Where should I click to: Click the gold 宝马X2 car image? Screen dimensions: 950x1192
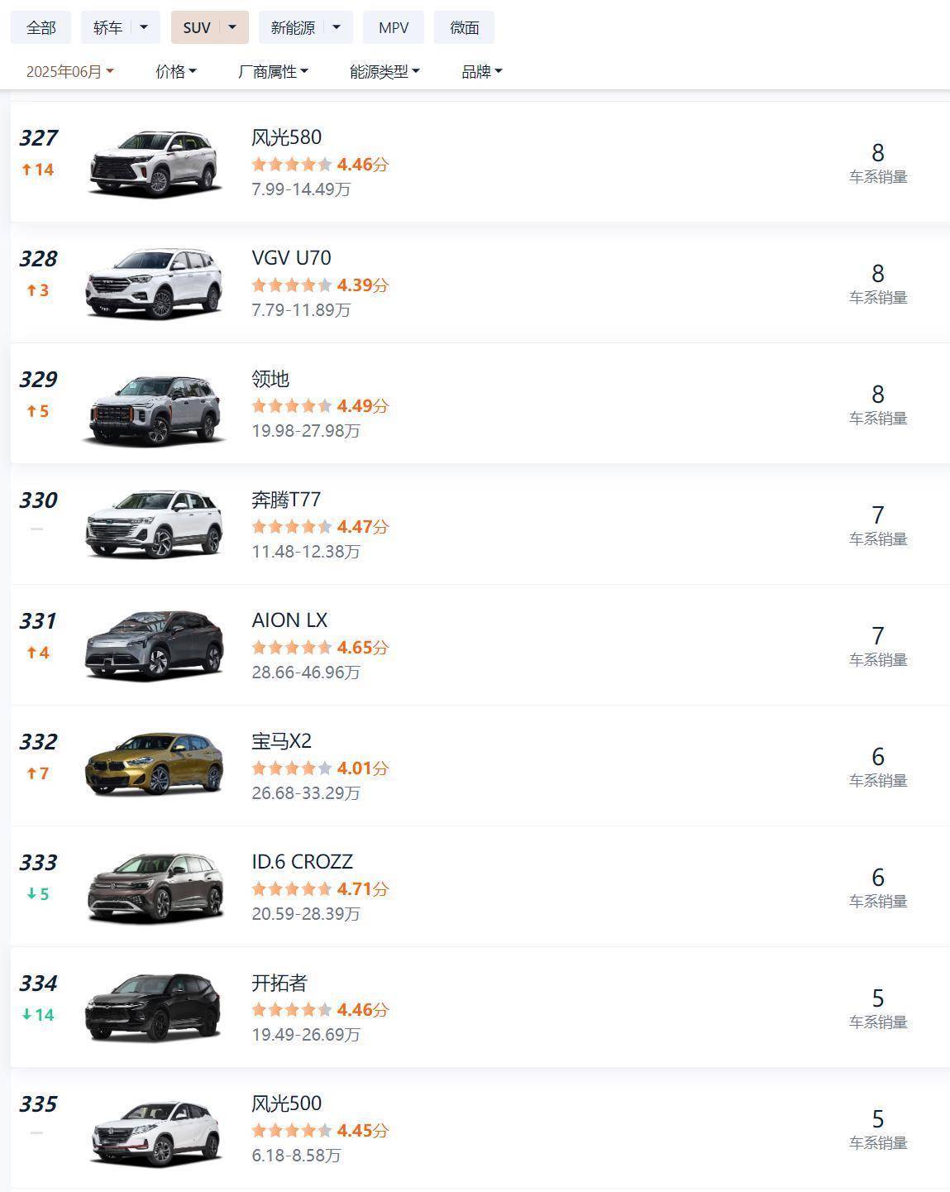pyautogui.click(x=154, y=765)
